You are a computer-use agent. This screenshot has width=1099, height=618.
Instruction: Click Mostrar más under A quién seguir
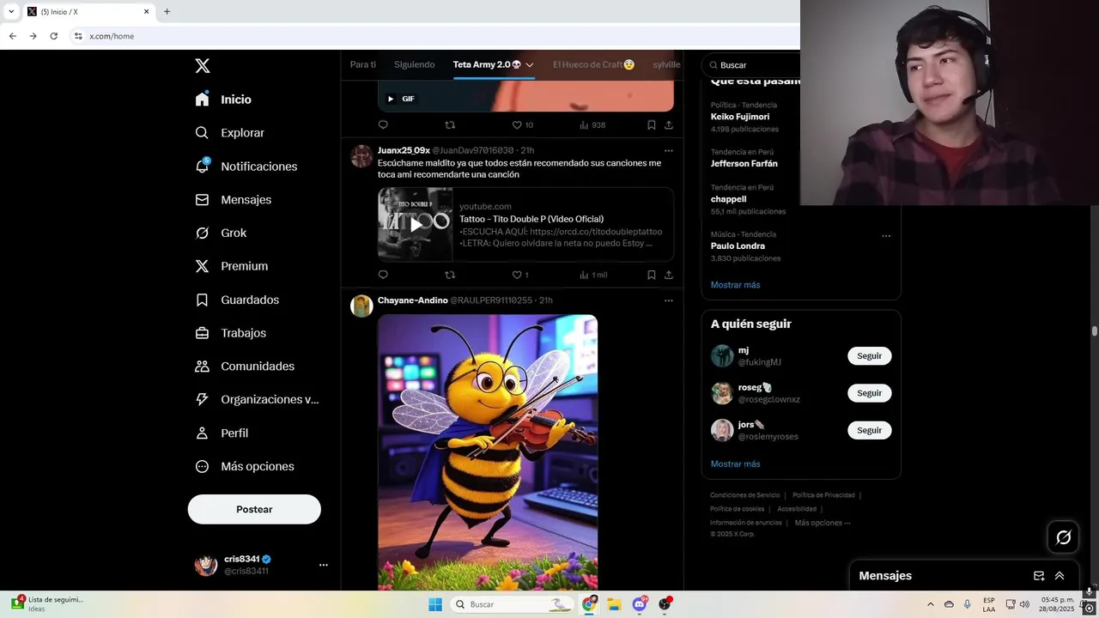click(736, 464)
